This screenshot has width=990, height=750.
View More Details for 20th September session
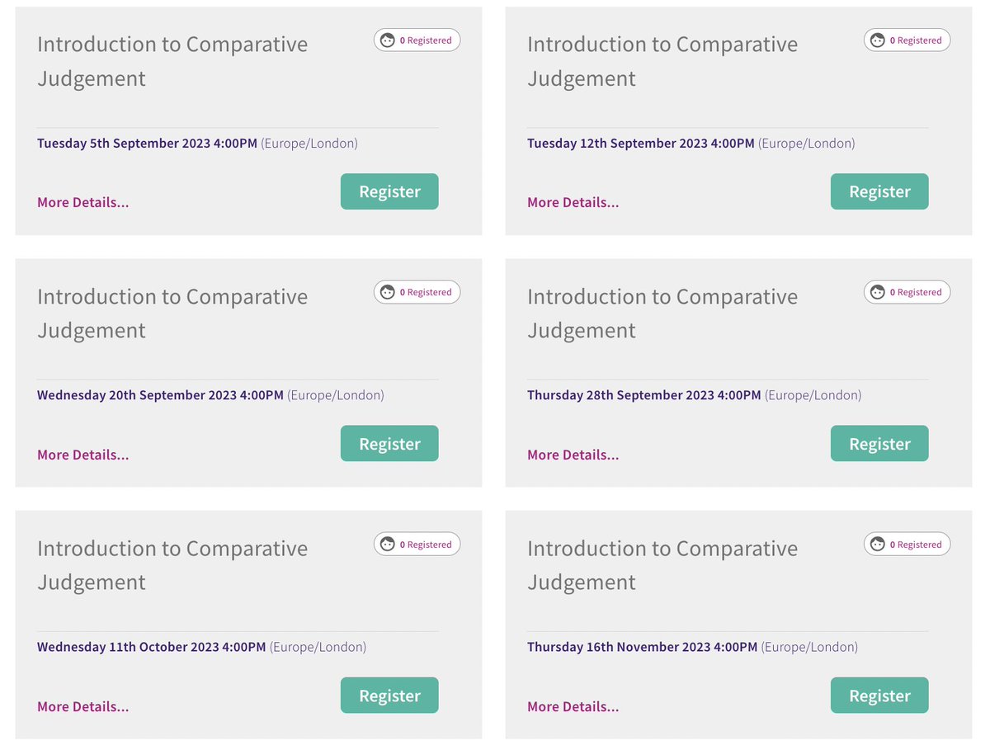[83, 455]
